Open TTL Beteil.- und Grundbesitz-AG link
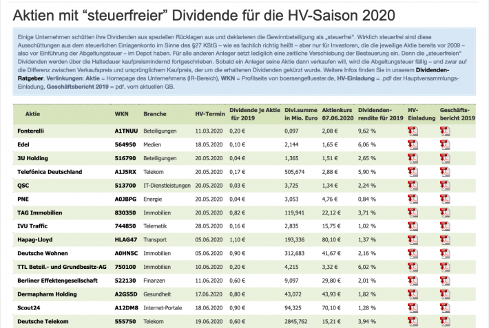Screen dimensions: 489x328 tap(62, 267)
